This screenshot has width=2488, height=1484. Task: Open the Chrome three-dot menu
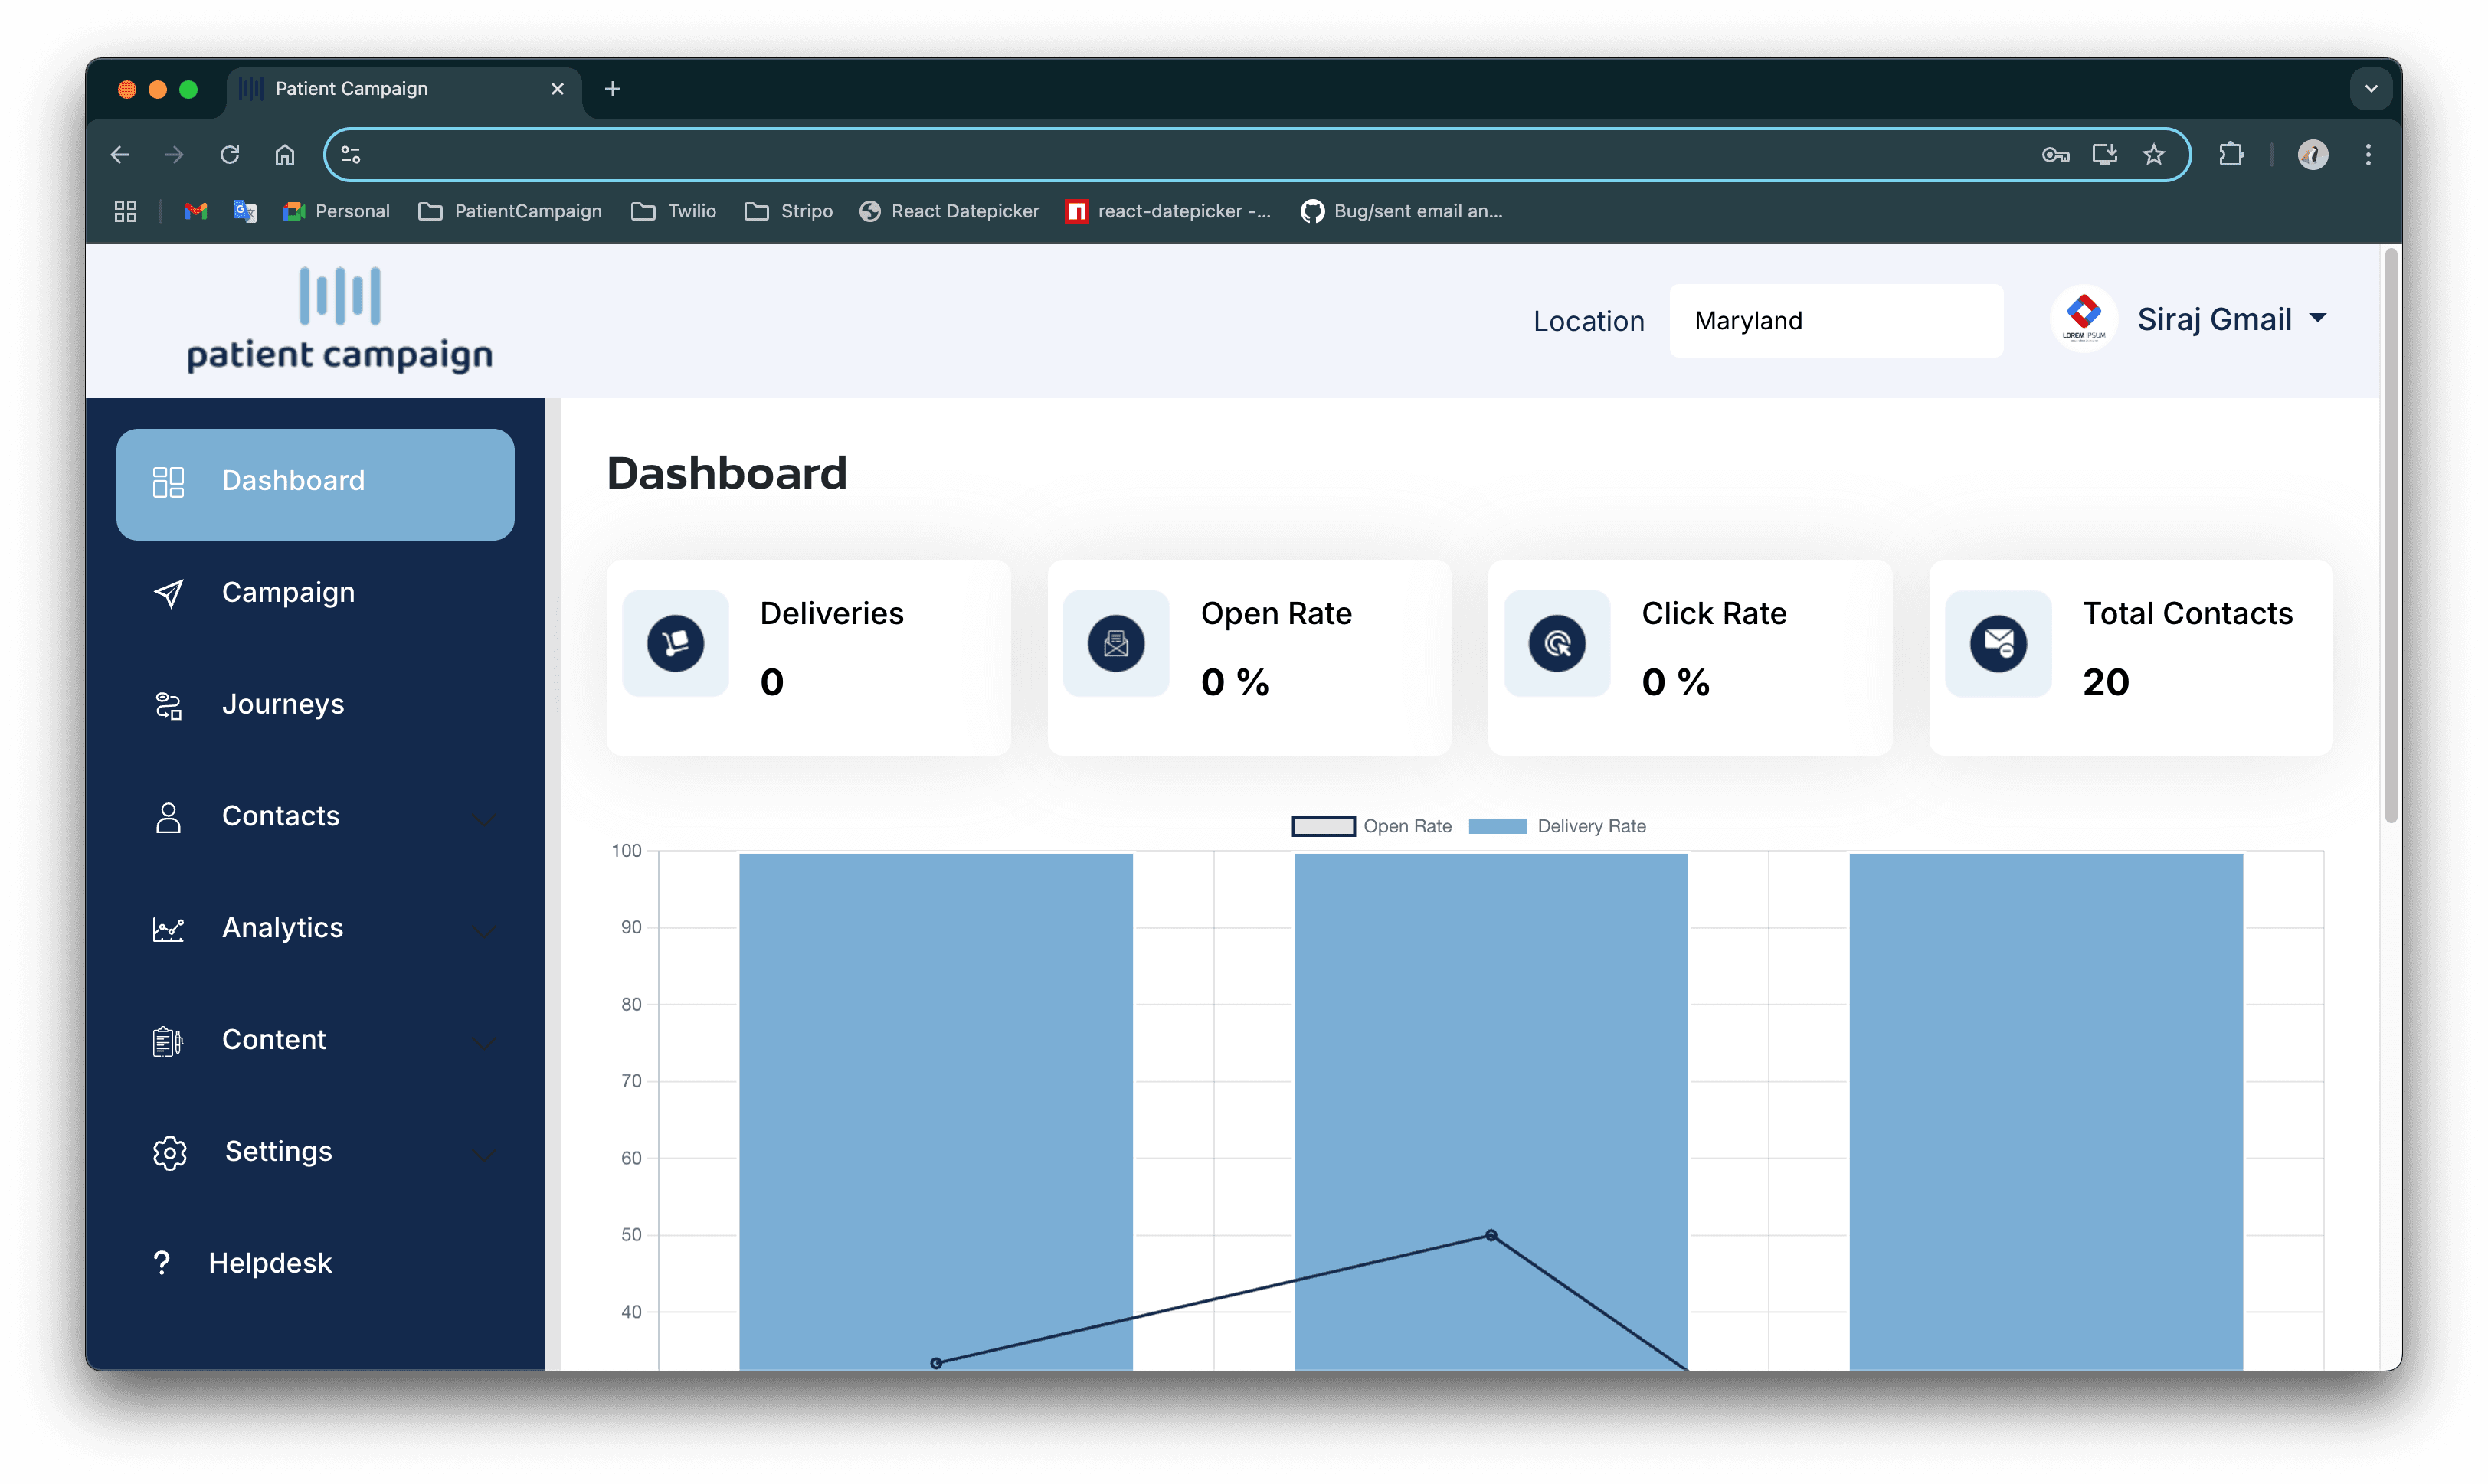point(2368,155)
